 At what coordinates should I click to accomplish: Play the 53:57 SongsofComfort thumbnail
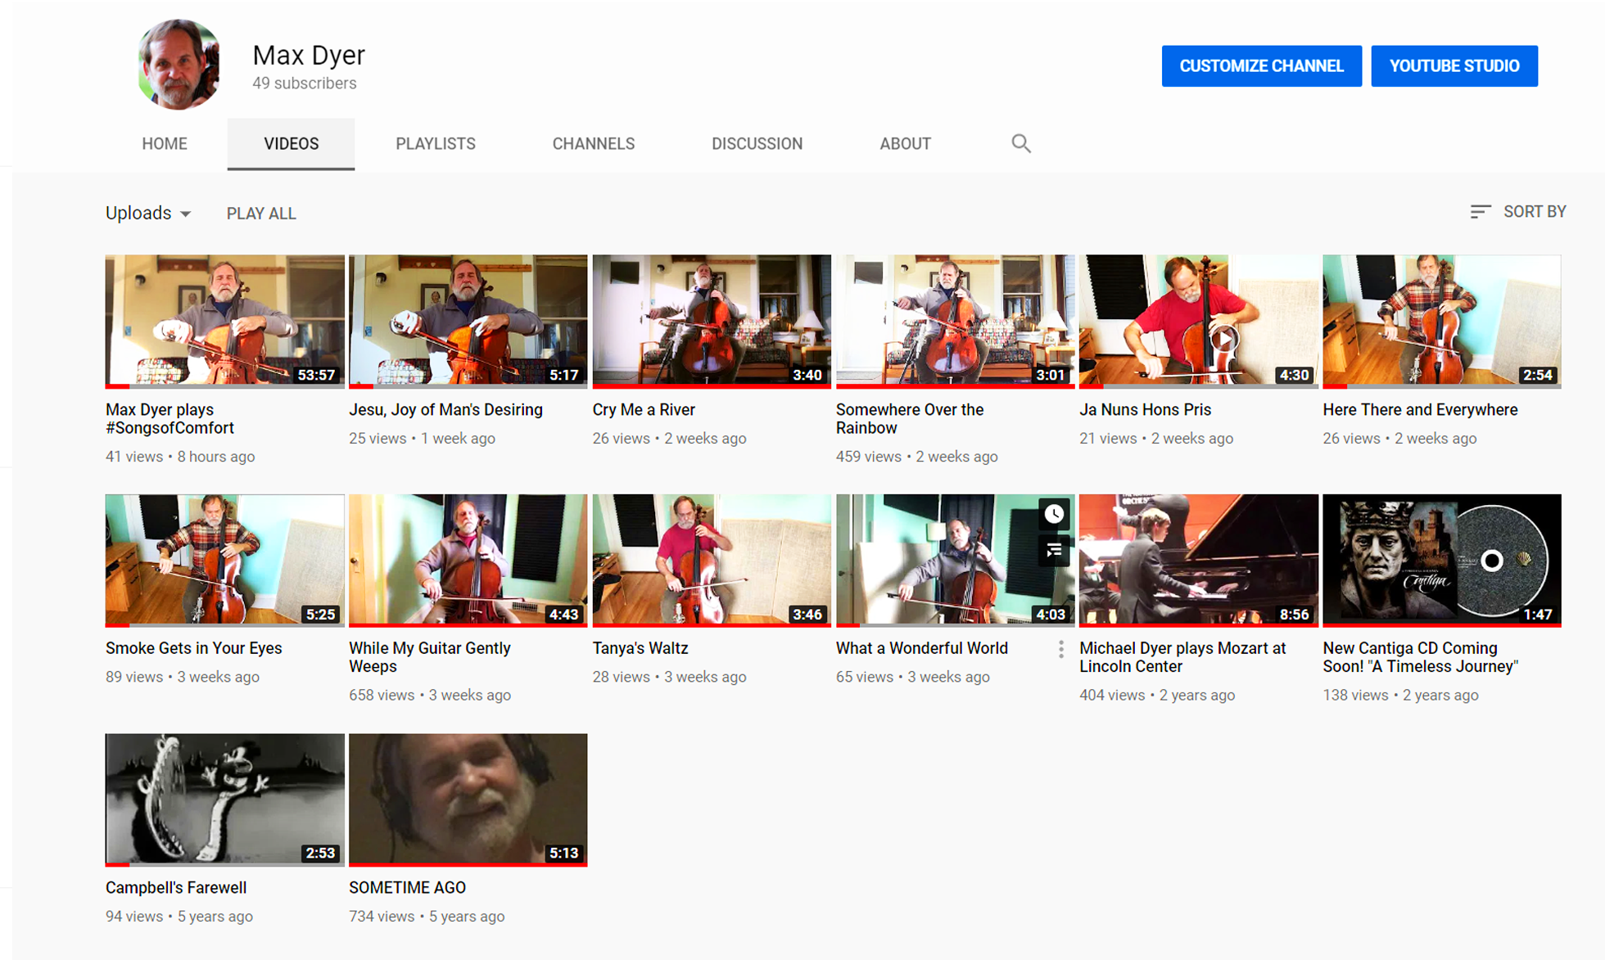click(224, 320)
